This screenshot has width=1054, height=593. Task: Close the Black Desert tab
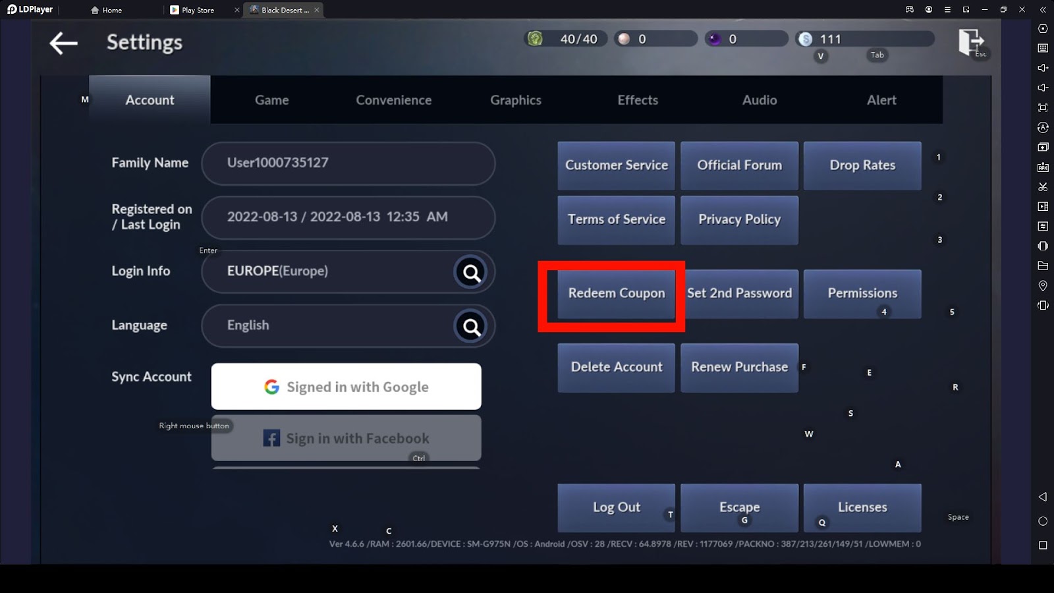tap(317, 10)
